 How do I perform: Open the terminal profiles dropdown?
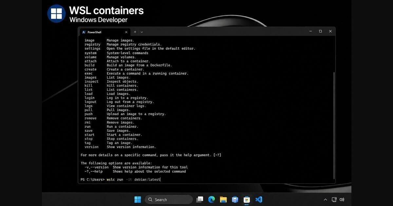coord(142,32)
